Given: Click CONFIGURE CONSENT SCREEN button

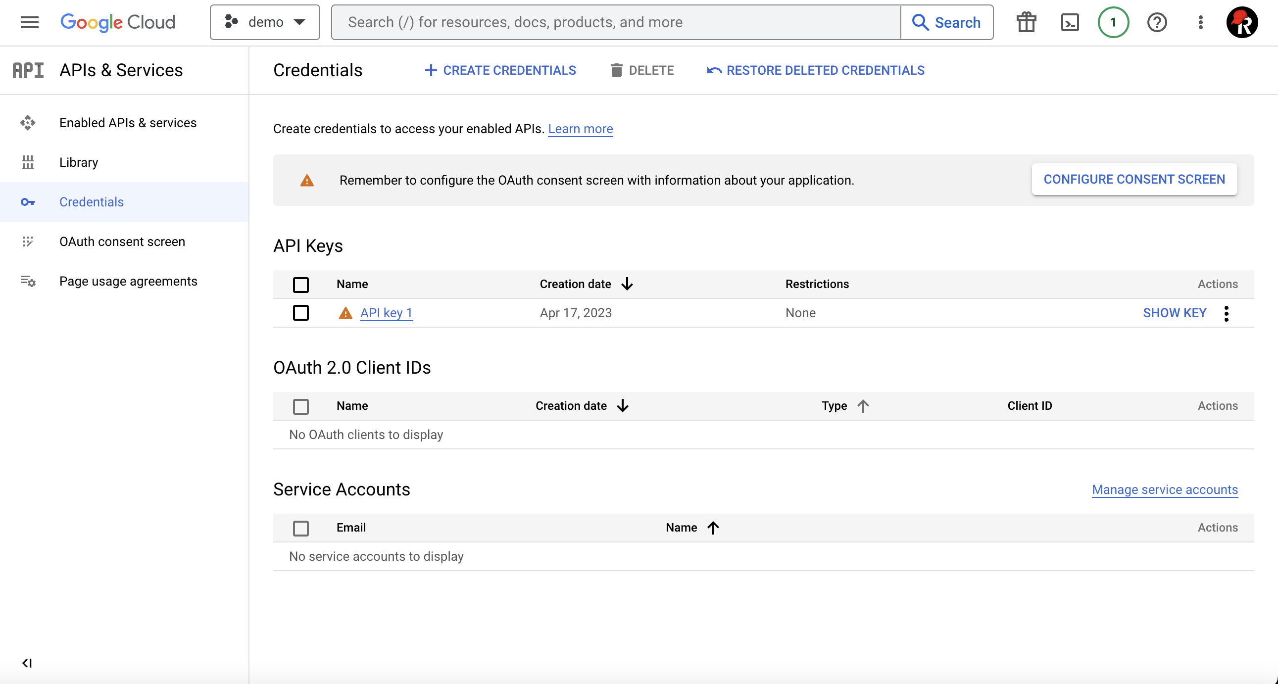Looking at the screenshot, I should [1134, 179].
